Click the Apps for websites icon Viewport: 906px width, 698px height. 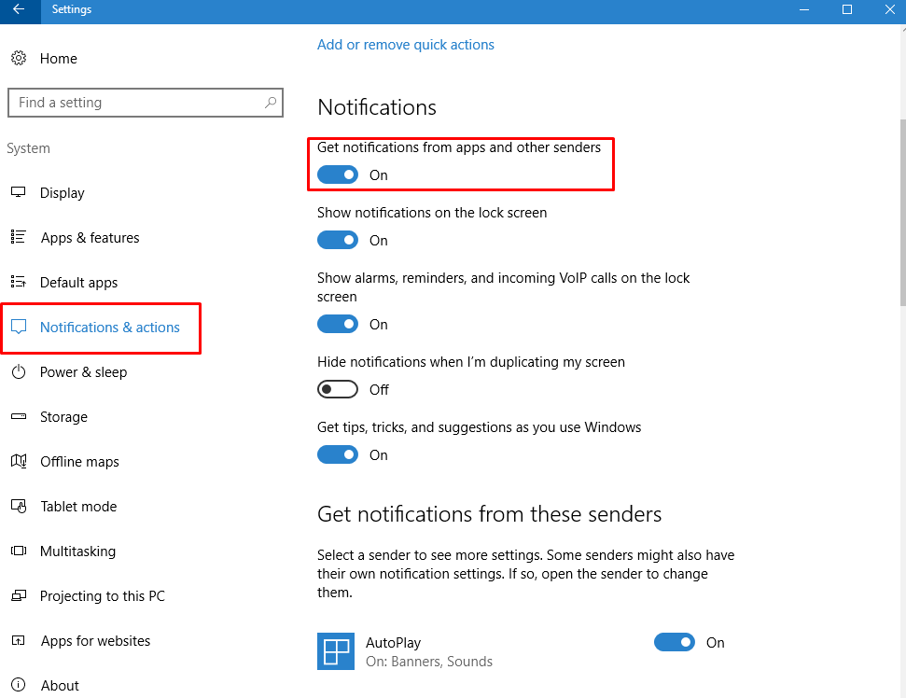point(19,640)
